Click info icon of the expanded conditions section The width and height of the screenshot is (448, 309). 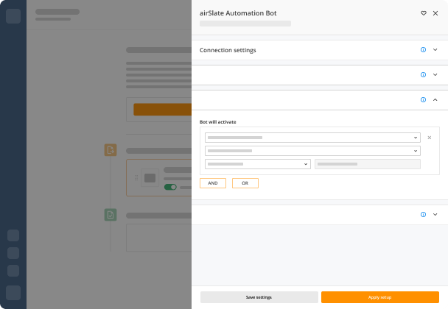coord(423,99)
